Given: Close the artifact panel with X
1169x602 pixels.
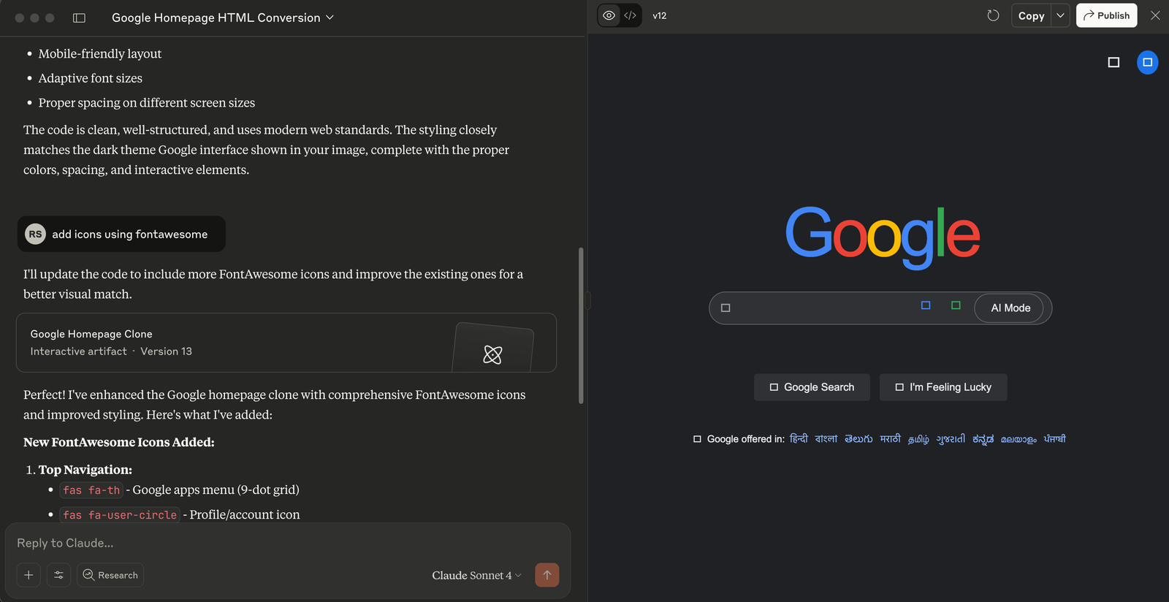Looking at the screenshot, I should (1155, 15).
